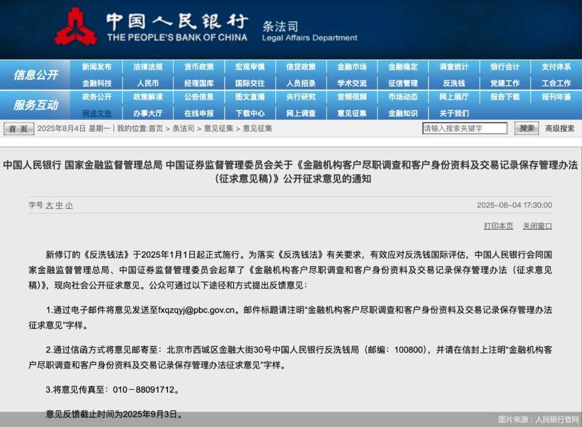Open the 音频视频 page
Image resolution: width=582 pixels, height=427 pixels.
pos(352,97)
